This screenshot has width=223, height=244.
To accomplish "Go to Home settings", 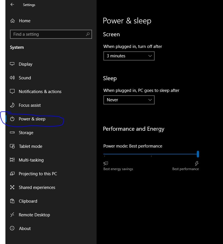I will [x=25, y=21].
